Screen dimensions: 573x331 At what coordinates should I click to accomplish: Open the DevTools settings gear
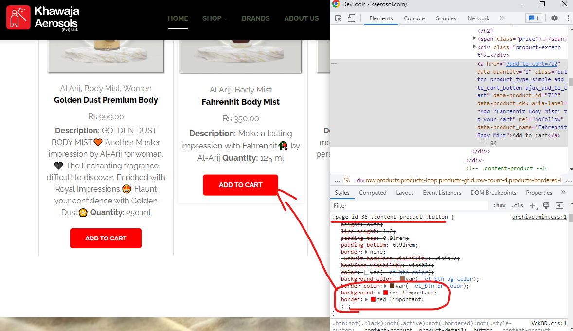point(555,18)
